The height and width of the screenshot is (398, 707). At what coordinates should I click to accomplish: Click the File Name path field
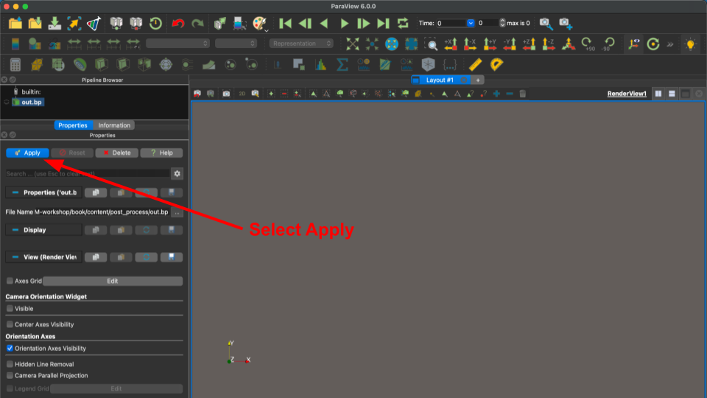click(102, 212)
